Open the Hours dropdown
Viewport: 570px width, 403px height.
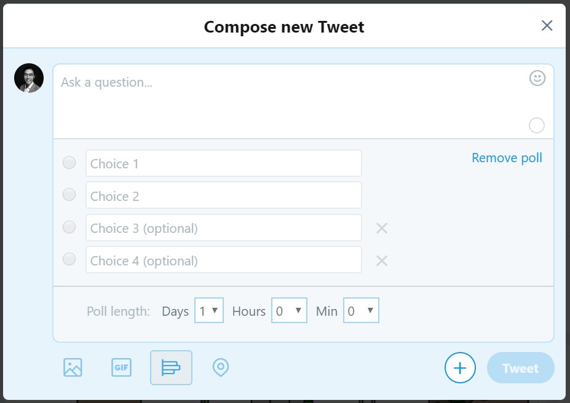pos(289,311)
